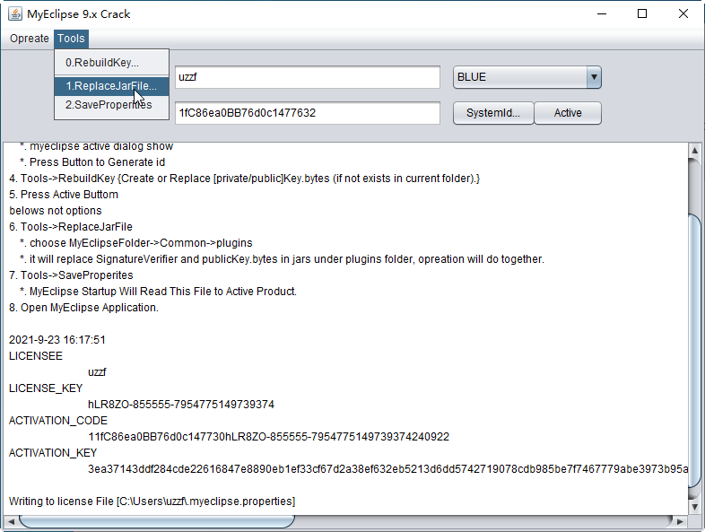The height and width of the screenshot is (532, 705).
Task: Click the horizontal scrollbar left arrow
Action: [11, 521]
